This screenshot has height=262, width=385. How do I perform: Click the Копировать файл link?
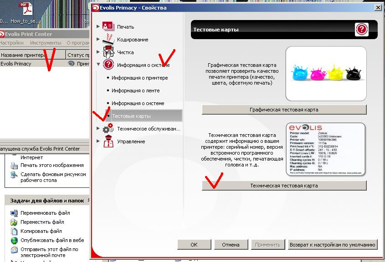[x=41, y=231]
